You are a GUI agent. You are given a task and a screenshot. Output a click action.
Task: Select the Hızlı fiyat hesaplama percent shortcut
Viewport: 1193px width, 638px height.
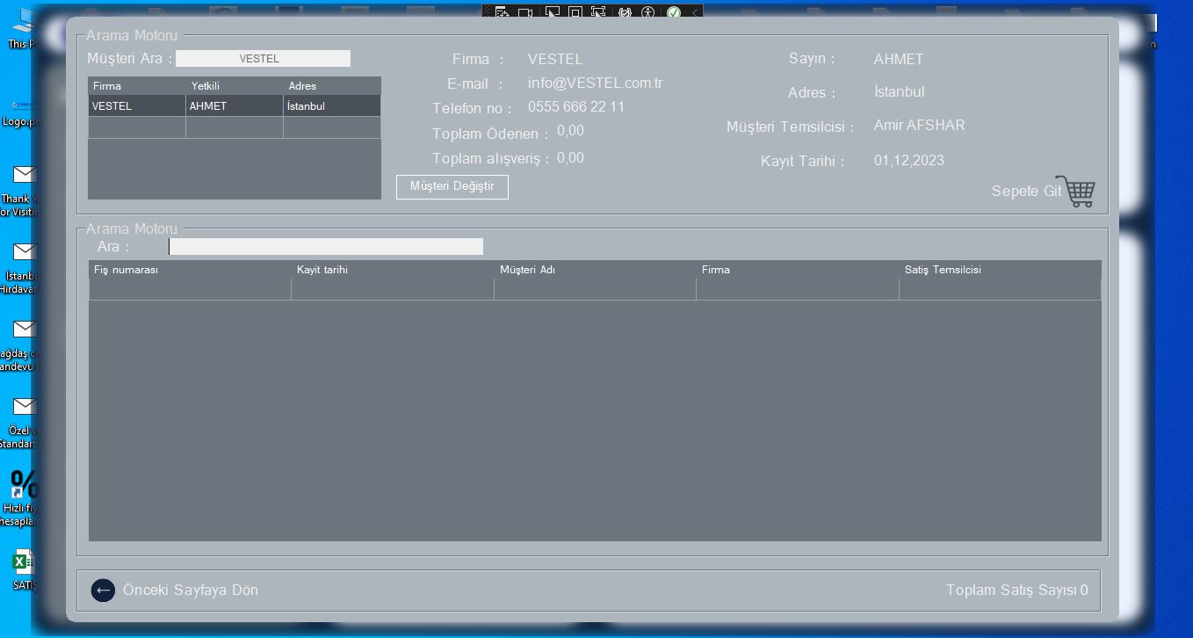(x=21, y=497)
